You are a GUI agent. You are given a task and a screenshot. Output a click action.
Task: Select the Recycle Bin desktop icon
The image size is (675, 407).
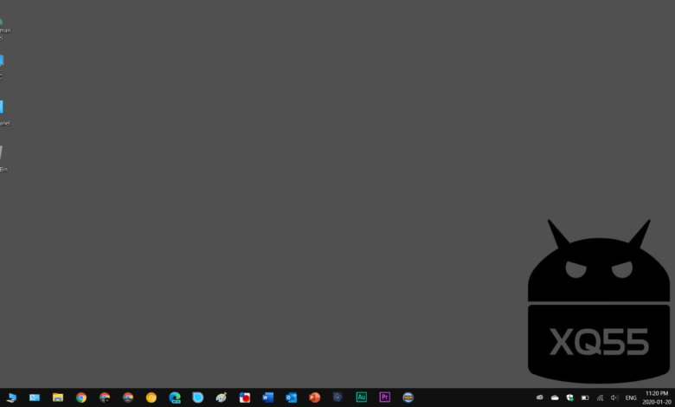3,157
